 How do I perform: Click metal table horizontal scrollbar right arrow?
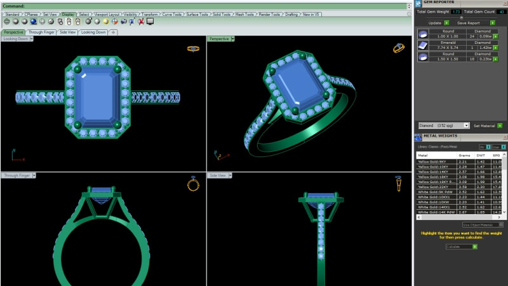pyautogui.click(x=499, y=217)
